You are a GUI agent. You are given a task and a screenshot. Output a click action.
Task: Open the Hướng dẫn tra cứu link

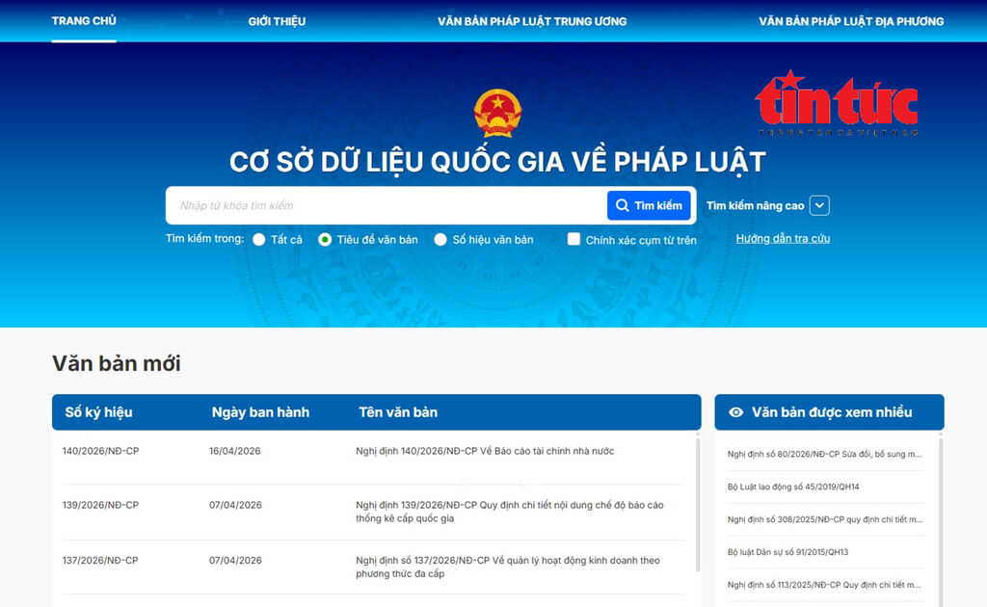pyautogui.click(x=783, y=239)
